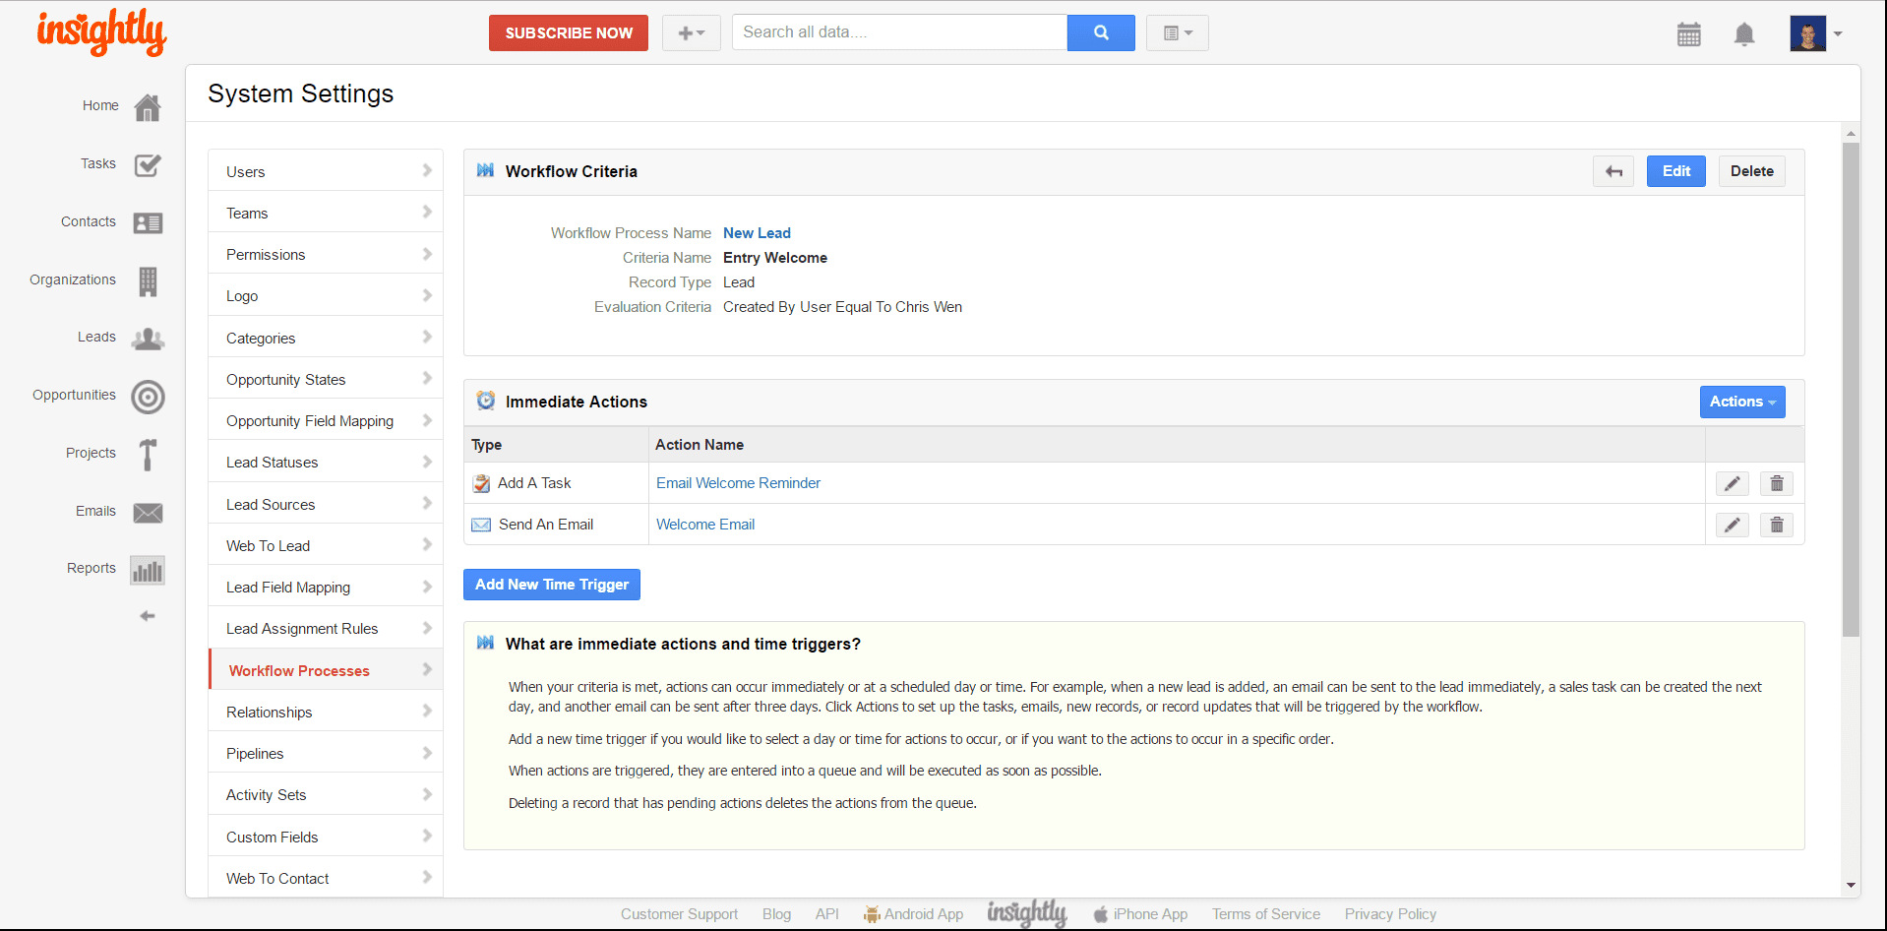
Task: Open Lead Statuses settings
Action: pos(326,462)
